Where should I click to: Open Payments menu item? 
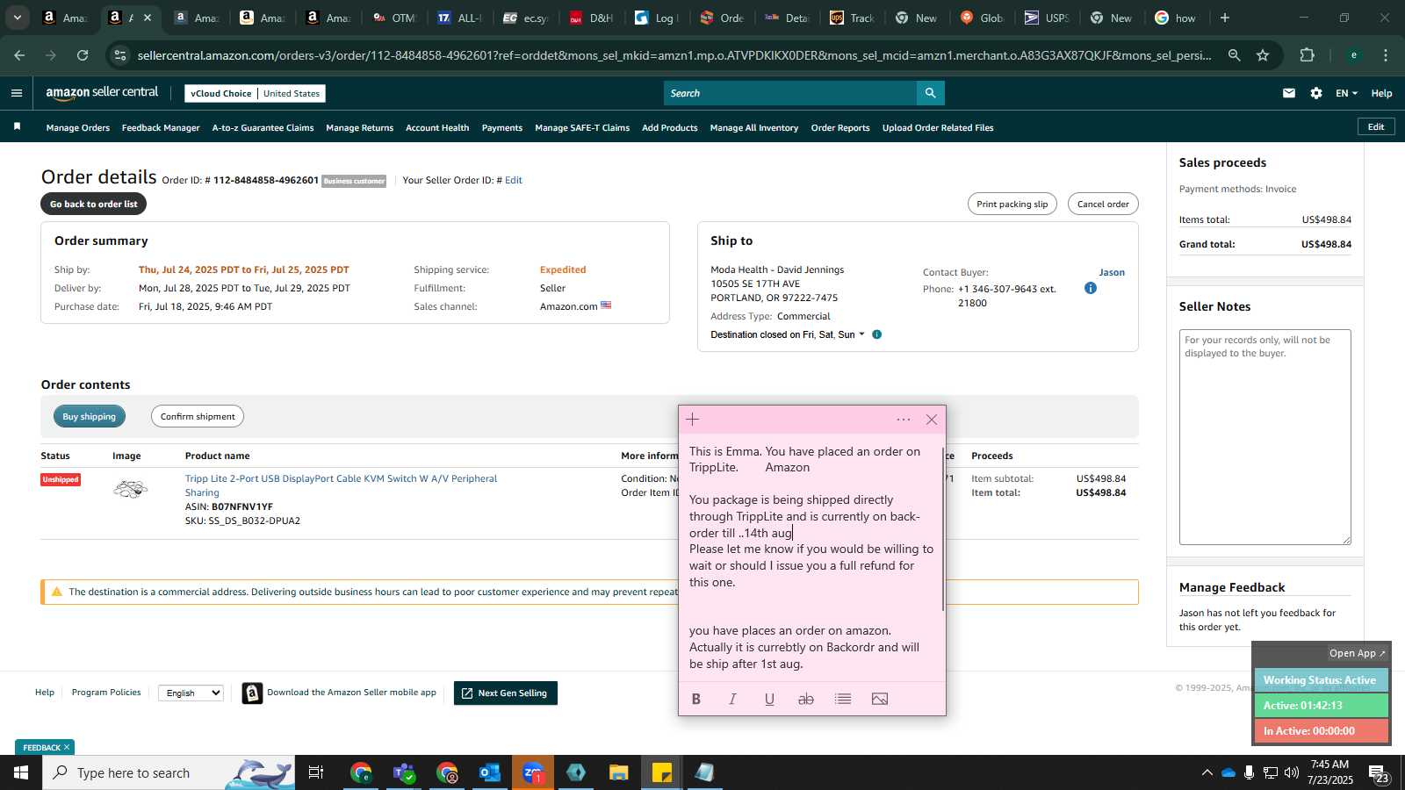tap(502, 127)
